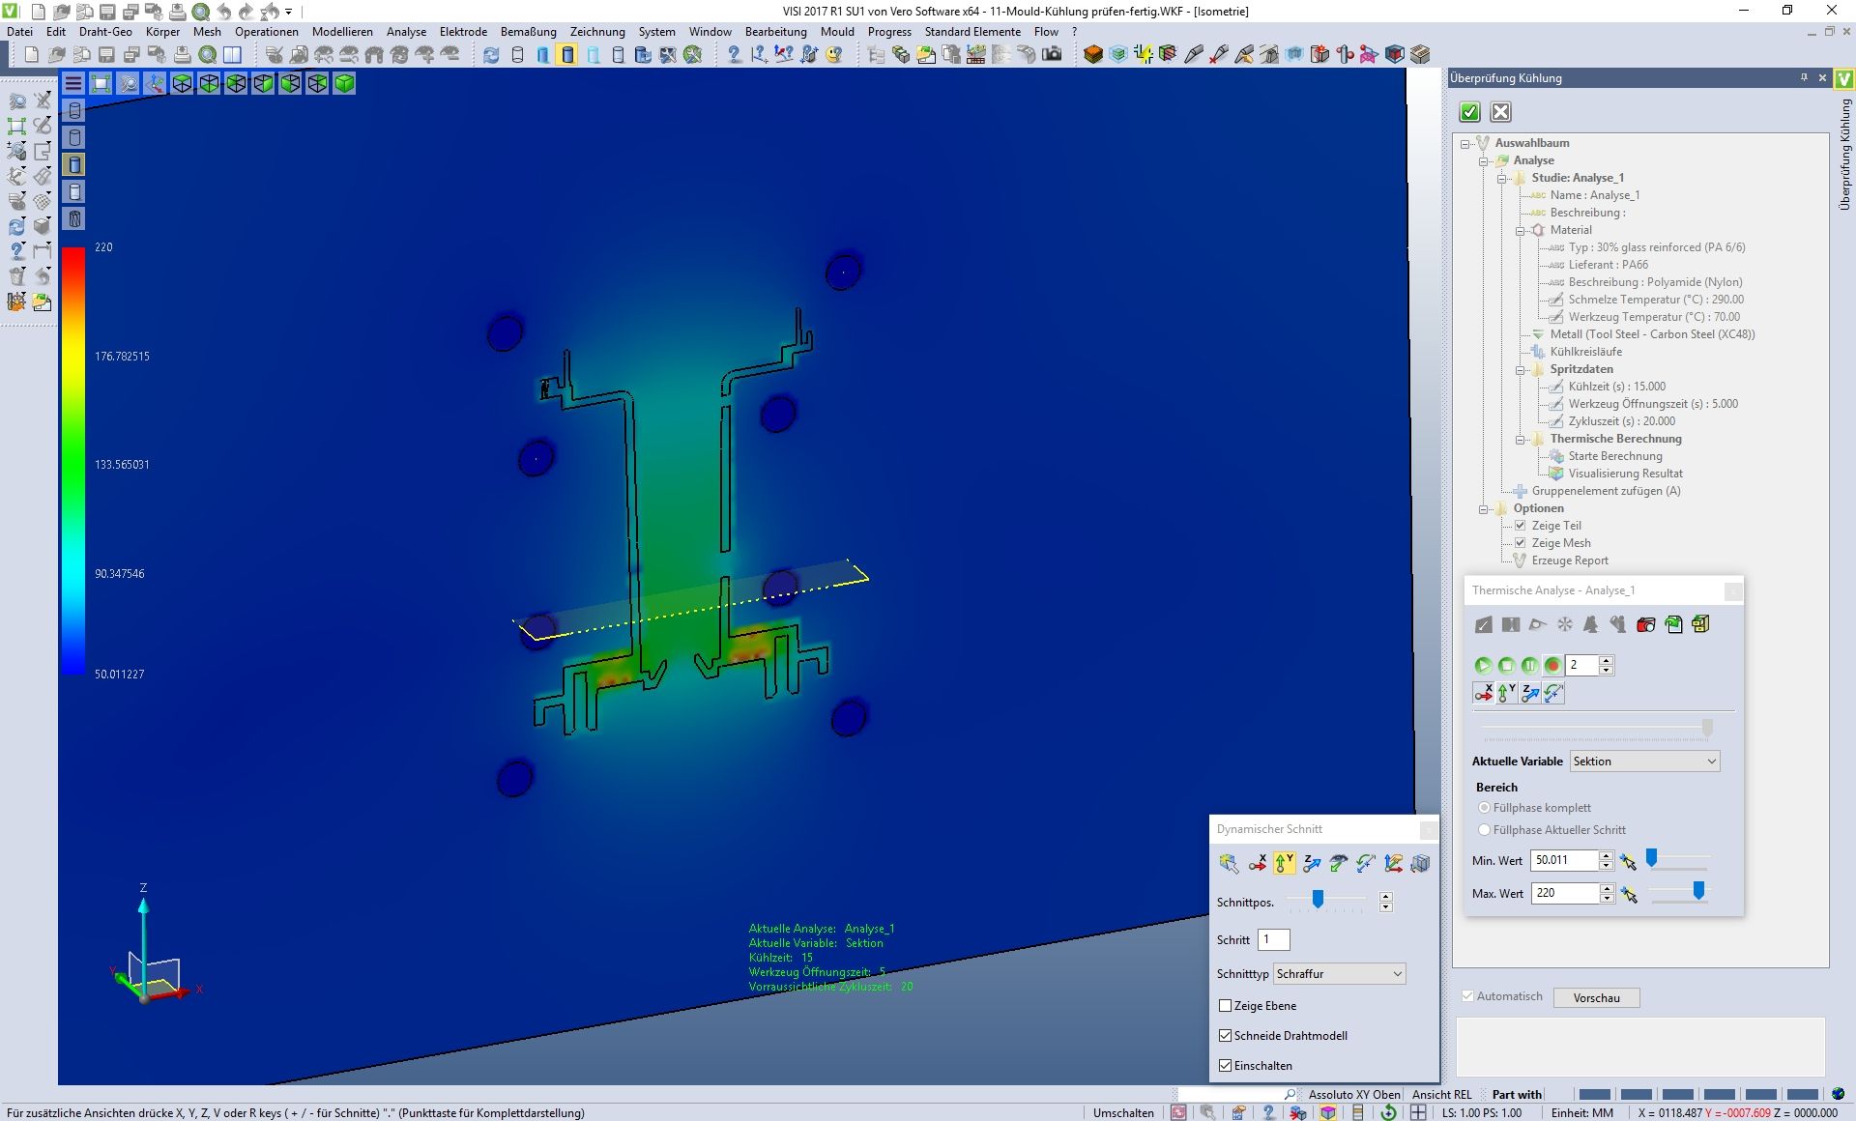This screenshot has width=1856, height=1121.
Task: Select Z axis cut icon in Dynamischer Schnitt
Action: click(1311, 863)
